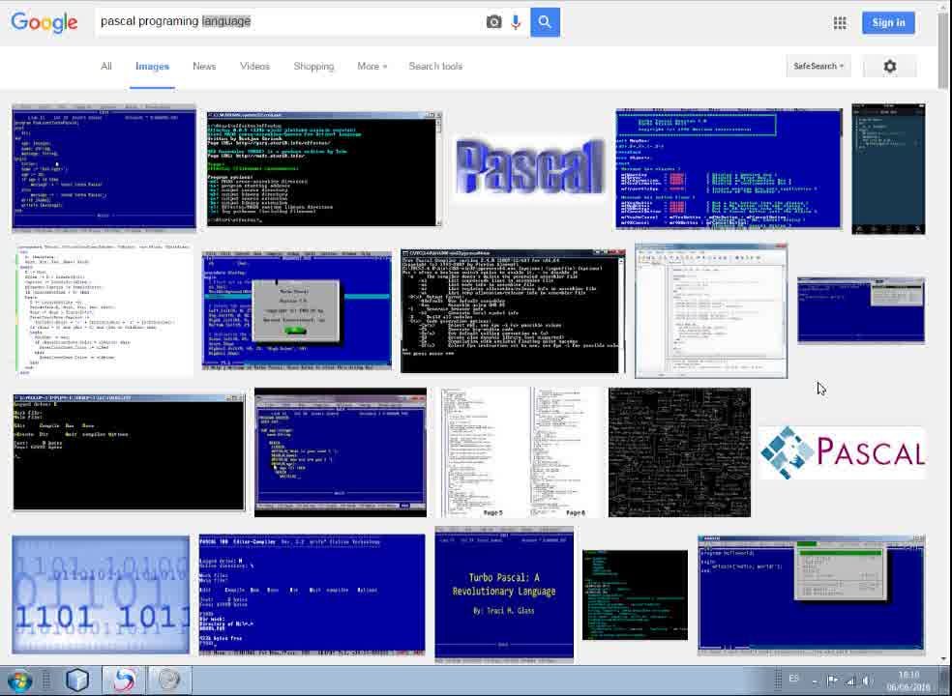Image resolution: width=952 pixels, height=696 pixels.
Task: Open the green text terminal image
Action: click(635, 594)
